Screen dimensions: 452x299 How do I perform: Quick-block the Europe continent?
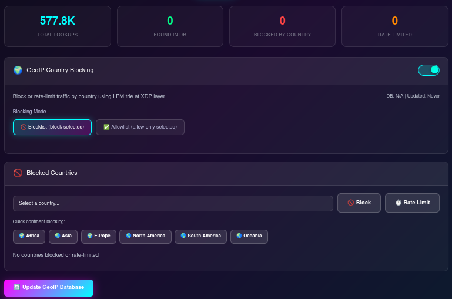pyautogui.click(x=99, y=236)
